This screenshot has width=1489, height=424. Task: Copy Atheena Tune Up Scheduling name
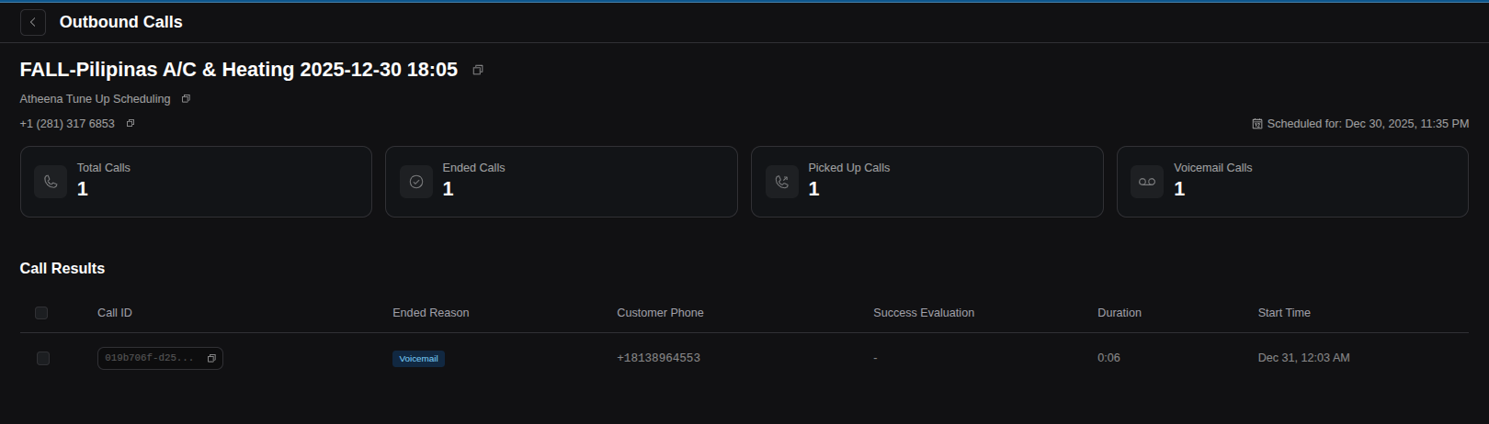tap(186, 98)
